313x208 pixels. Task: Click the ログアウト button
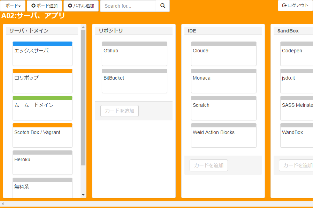click(x=295, y=6)
